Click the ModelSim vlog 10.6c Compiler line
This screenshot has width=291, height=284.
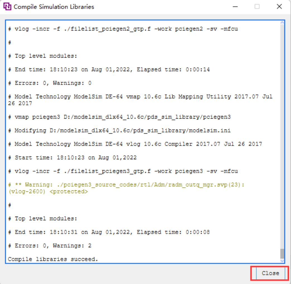[135, 144]
